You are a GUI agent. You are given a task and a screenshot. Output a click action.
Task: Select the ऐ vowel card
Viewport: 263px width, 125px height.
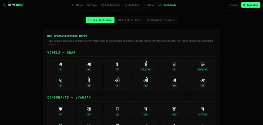click(89, 82)
